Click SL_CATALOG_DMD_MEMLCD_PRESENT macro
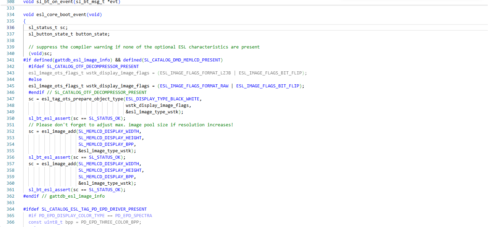 pos(182,60)
